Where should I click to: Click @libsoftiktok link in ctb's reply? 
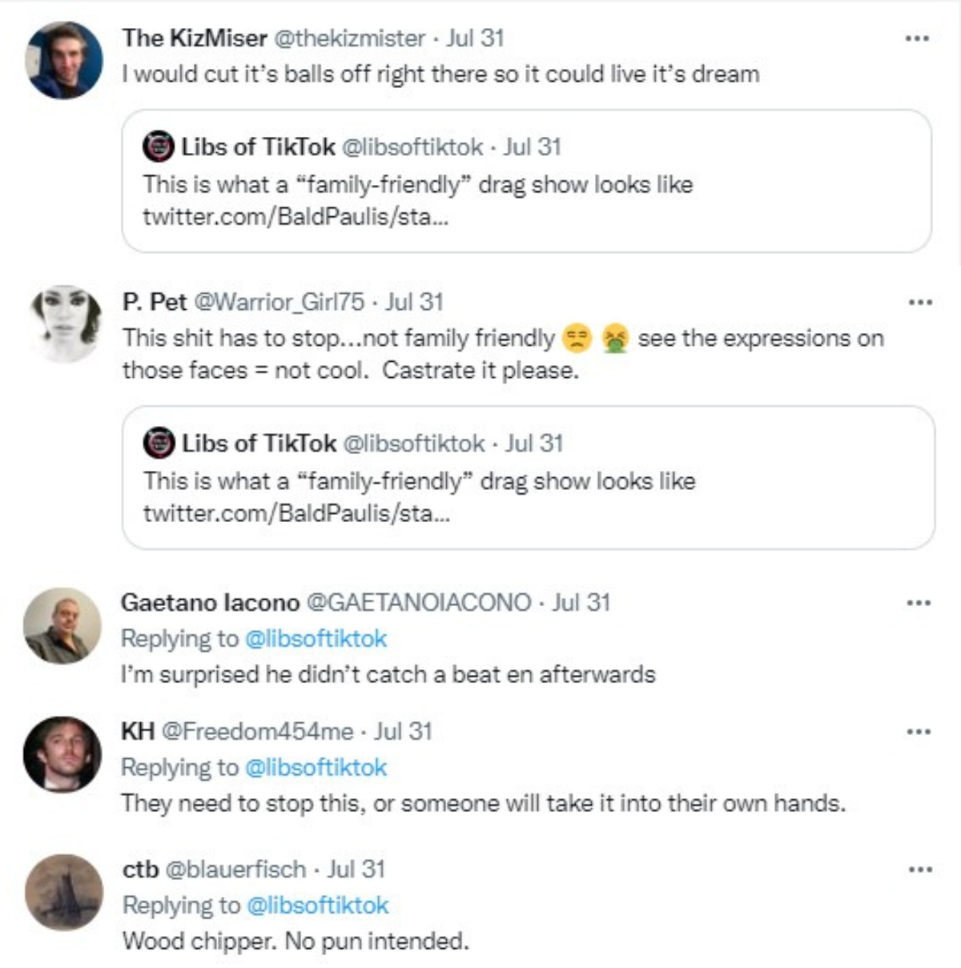(317, 905)
